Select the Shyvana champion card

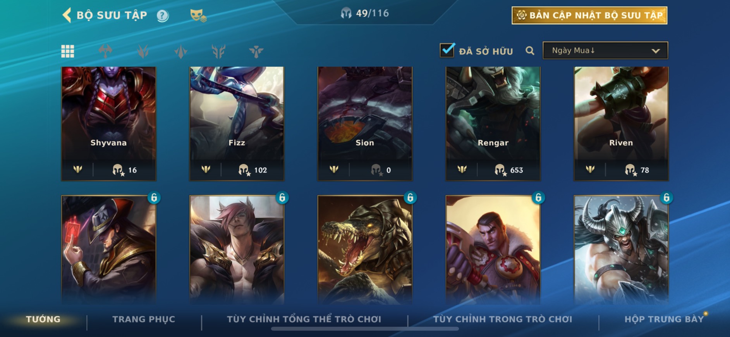point(108,124)
